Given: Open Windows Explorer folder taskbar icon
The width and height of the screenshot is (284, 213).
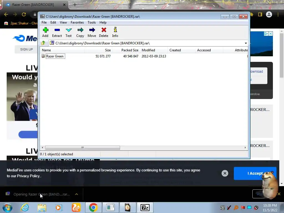Looking at the screenshot, I should 42,207.
